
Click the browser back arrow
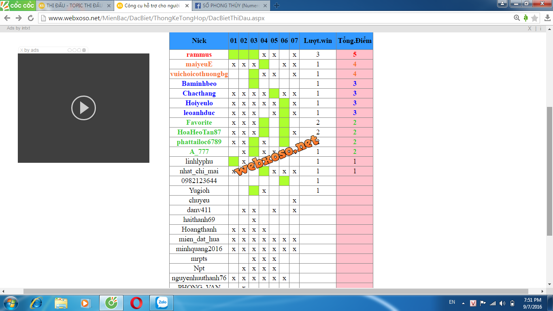tap(7, 18)
